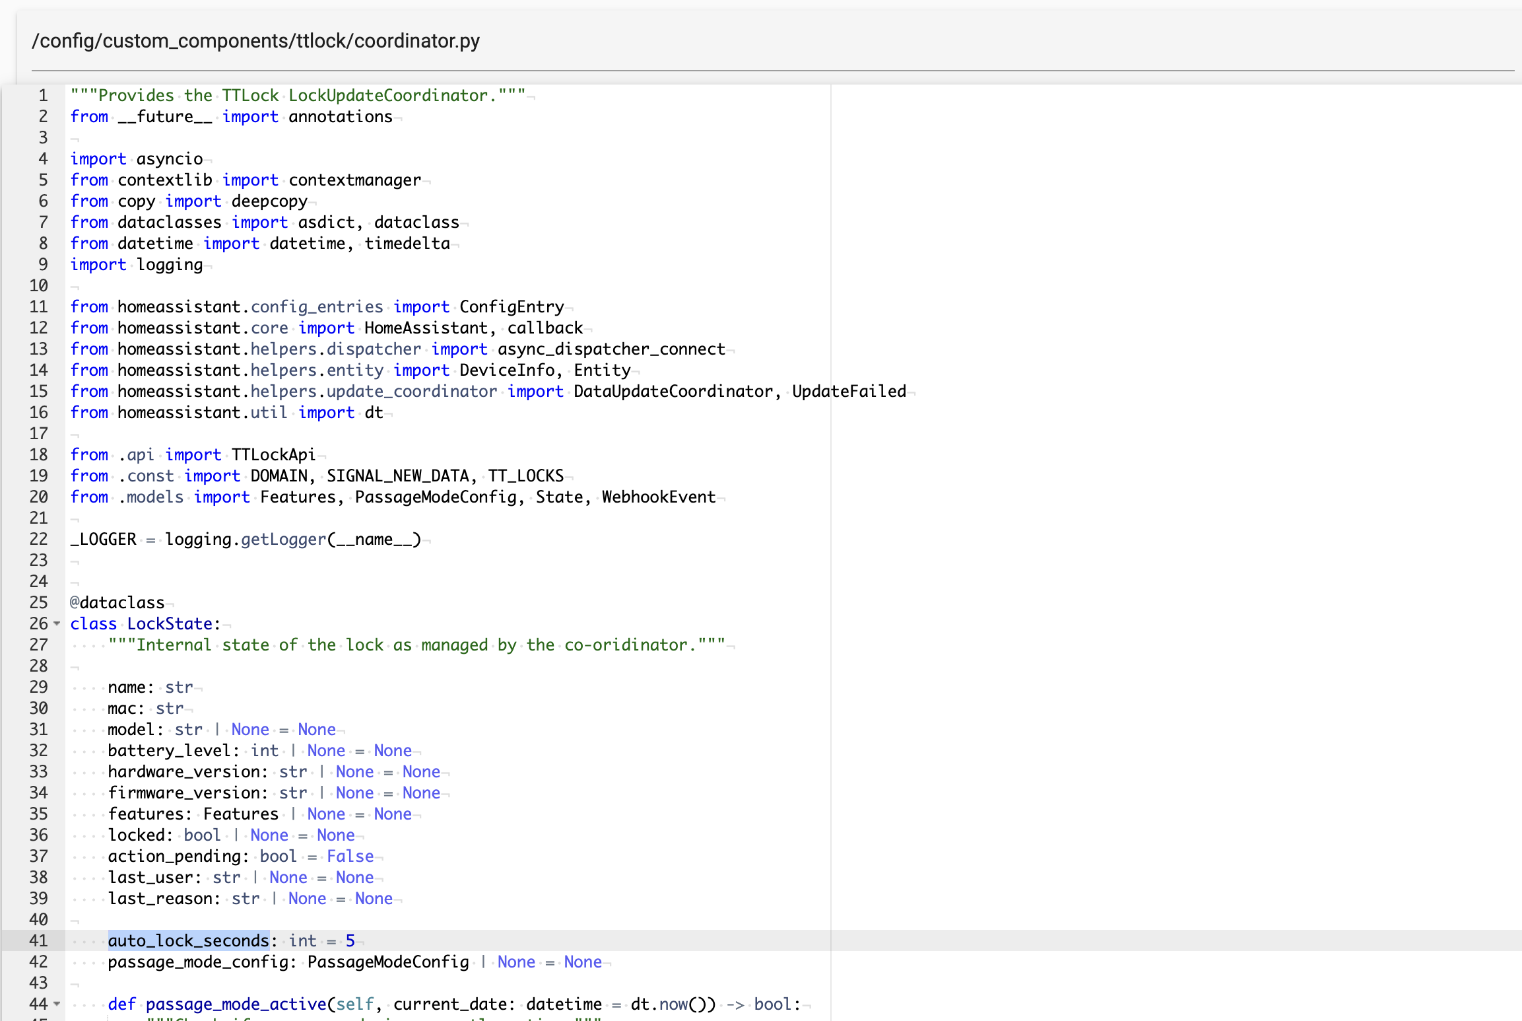This screenshot has height=1021, width=1522.
Task: Click the value 5 on line 41
Action: pyautogui.click(x=350, y=940)
